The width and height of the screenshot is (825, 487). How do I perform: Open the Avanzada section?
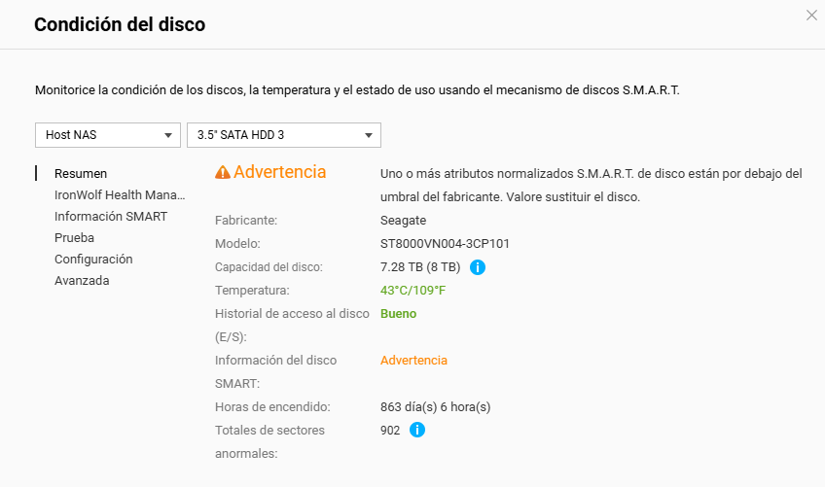pos(82,280)
